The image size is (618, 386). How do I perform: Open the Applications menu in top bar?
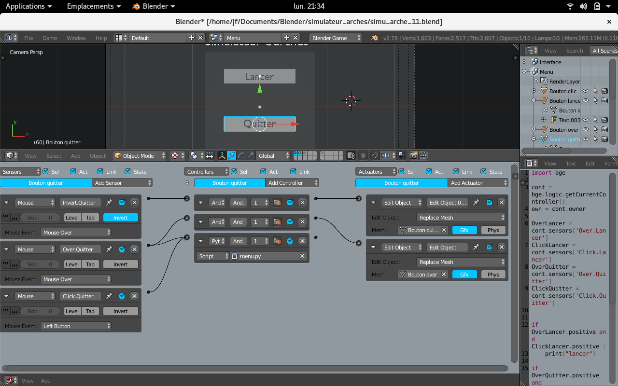click(29, 6)
